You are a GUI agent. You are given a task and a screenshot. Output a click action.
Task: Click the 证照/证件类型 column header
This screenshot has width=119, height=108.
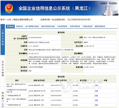tap(39, 80)
